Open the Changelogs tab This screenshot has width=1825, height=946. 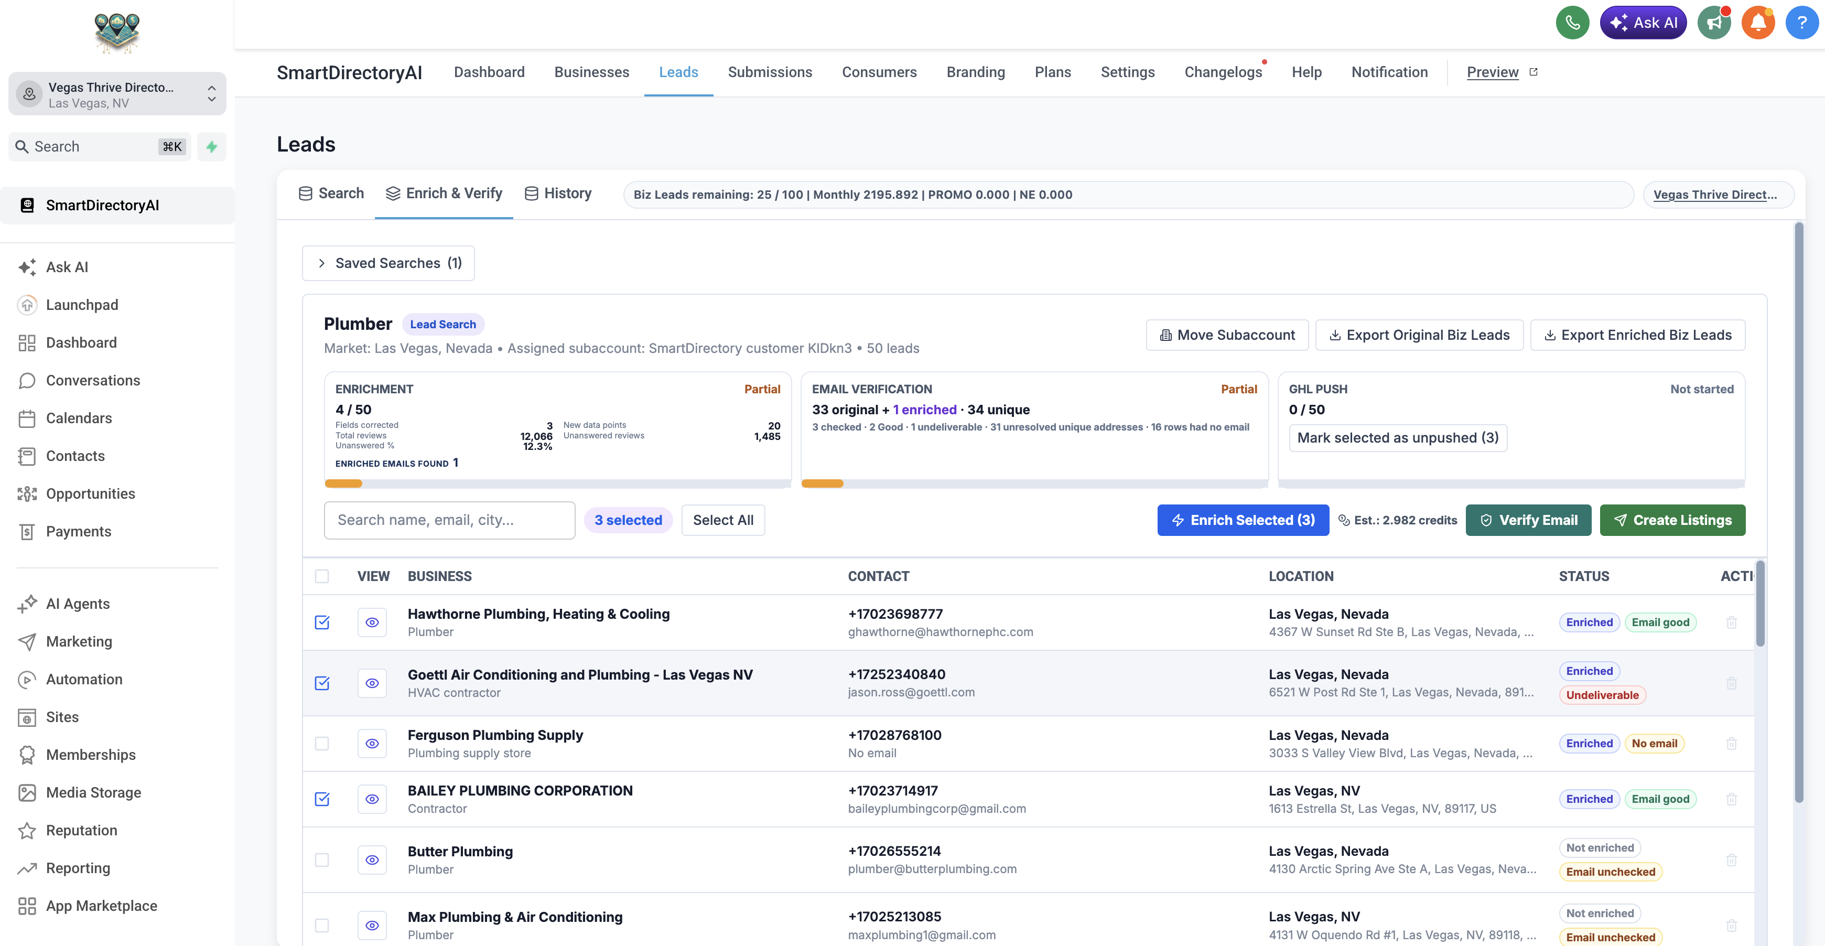pos(1224,72)
